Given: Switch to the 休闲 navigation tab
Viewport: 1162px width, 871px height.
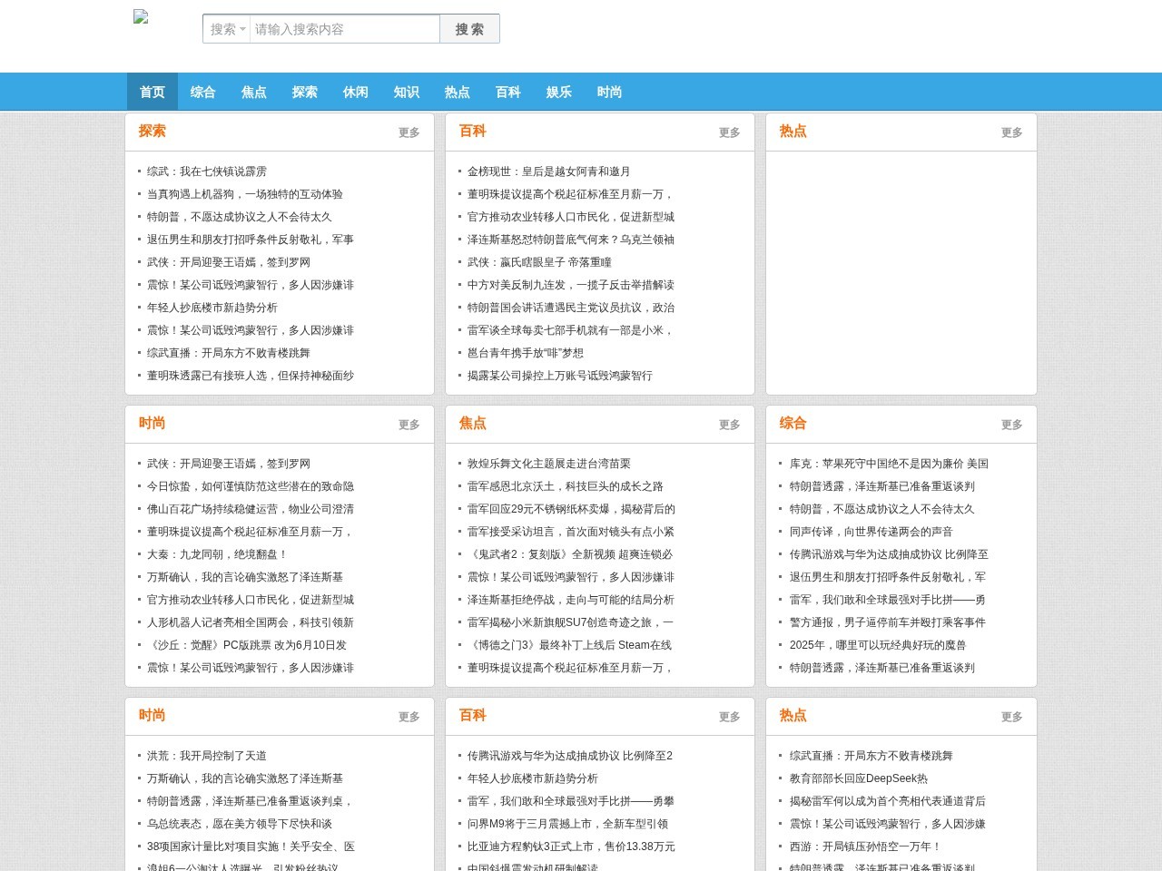Looking at the screenshot, I should pos(356,92).
